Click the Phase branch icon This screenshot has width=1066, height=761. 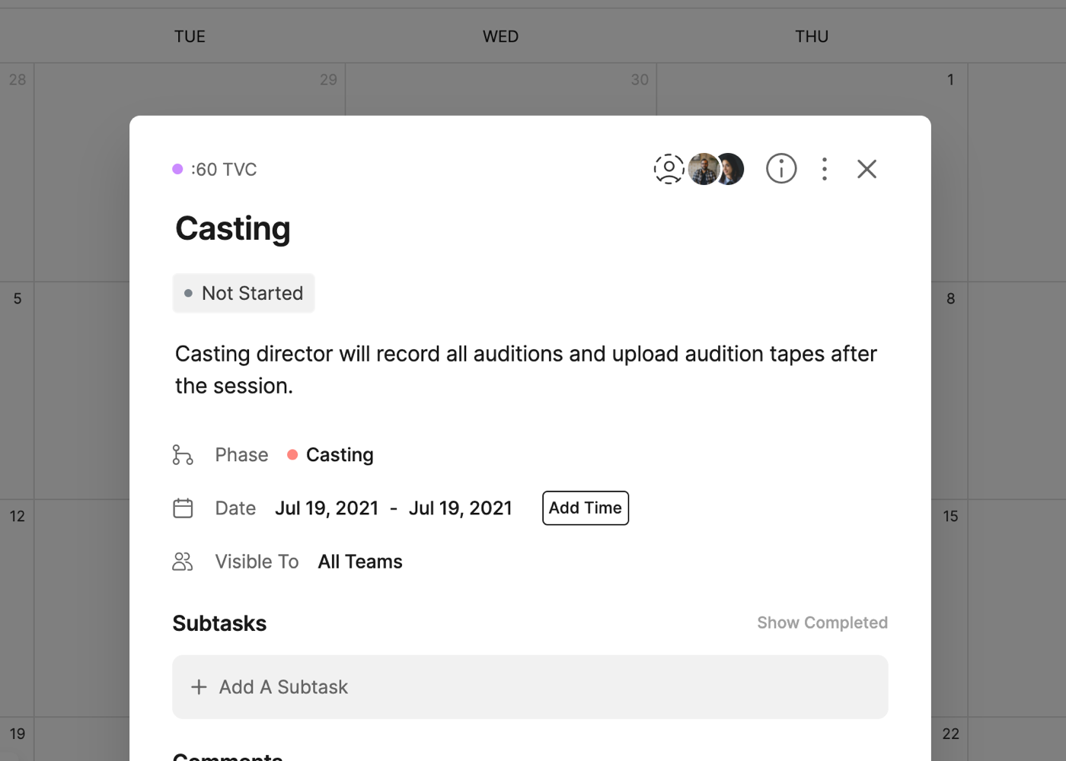pos(183,455)
